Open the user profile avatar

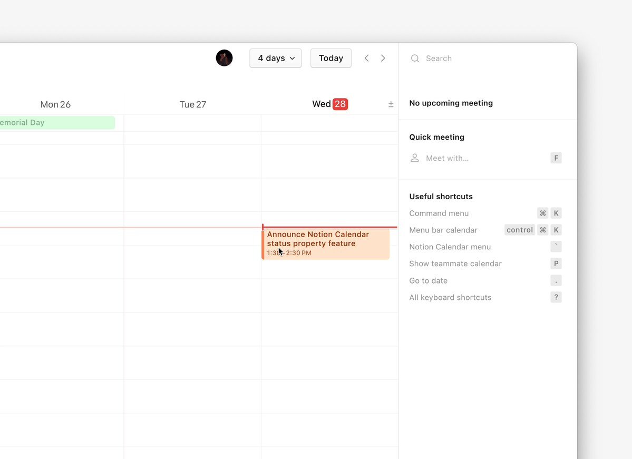coord(224,58)
